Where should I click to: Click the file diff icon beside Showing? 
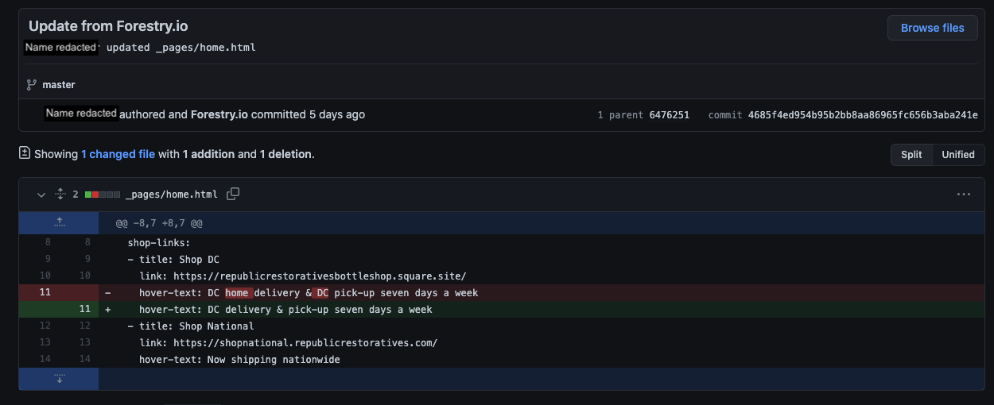point(25,153)
